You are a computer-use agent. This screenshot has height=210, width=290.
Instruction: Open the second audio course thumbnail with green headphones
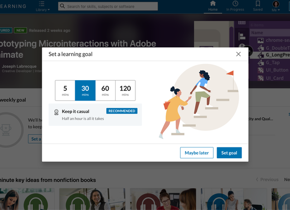tap(92, 199)
